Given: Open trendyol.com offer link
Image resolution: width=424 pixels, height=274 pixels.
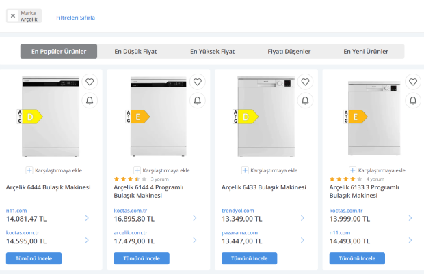Looking at the screenshot, I should point(238,211).
